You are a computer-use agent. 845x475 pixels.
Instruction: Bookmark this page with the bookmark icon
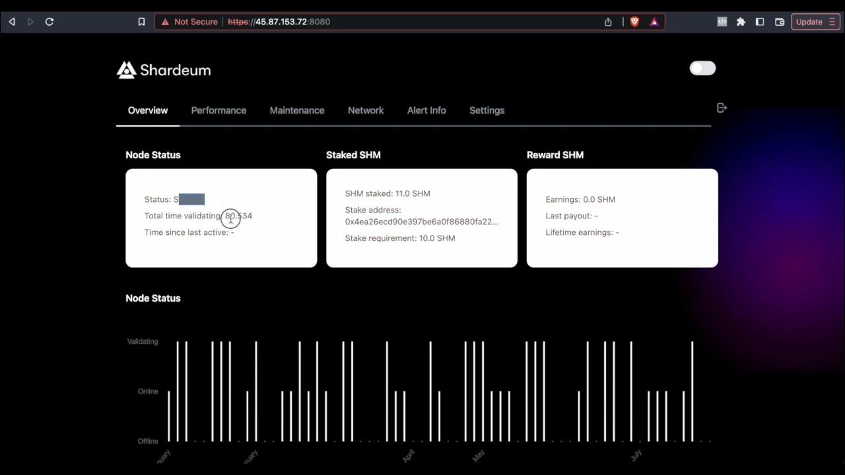click(x=141, y=22)
